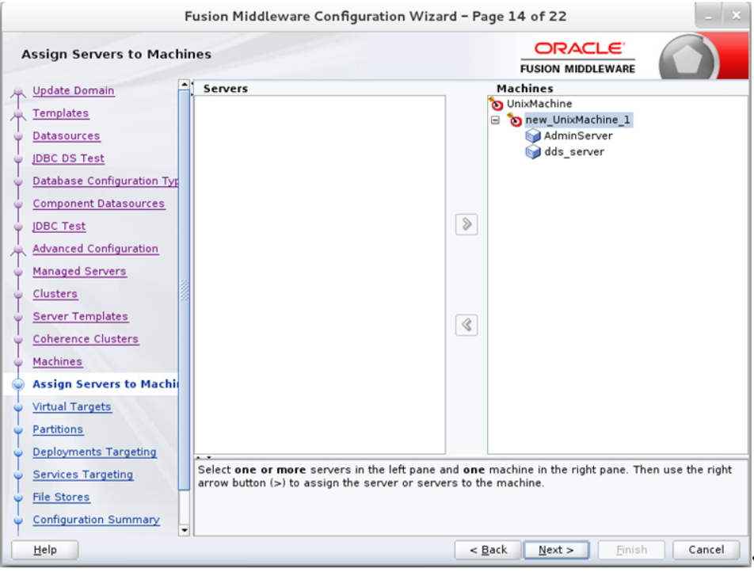754x572 pixels.
Task: Click the machine icon beside new_UnixMachine_1
Action: pos(516,119)
